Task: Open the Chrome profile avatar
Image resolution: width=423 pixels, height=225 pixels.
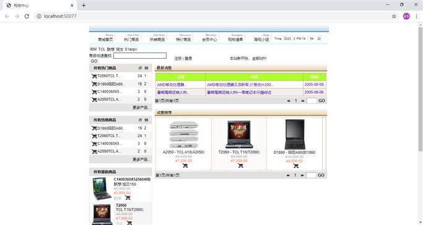Action: click(x=406, y=16)
